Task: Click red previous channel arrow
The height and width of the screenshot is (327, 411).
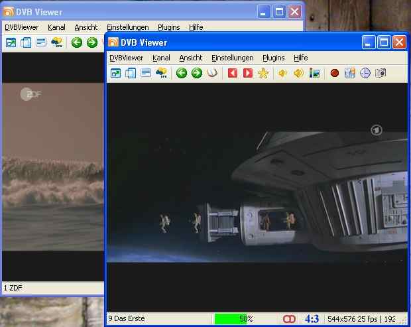Action: coord(233,73)
